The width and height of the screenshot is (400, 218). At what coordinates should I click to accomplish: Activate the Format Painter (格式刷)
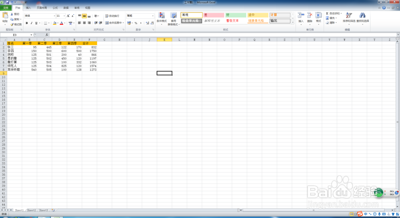tap(16, 24)
